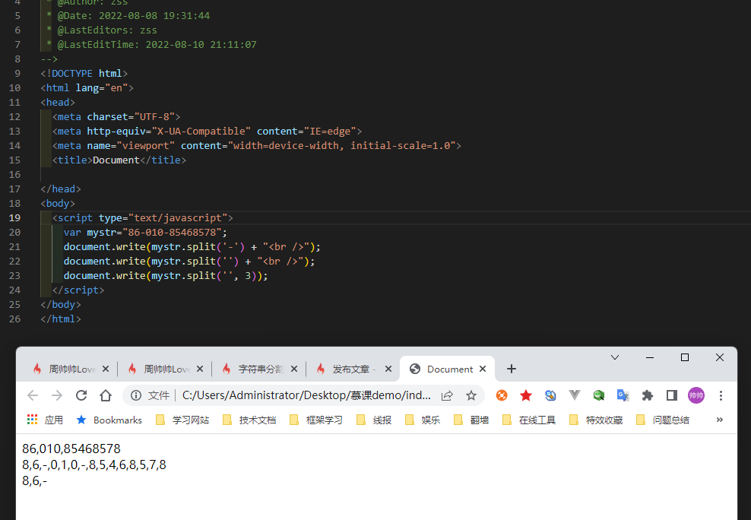Open the Vue devtools extension icon
This screenshot has width=751, height=520.
pyautogui.click(x=574, y=395)
